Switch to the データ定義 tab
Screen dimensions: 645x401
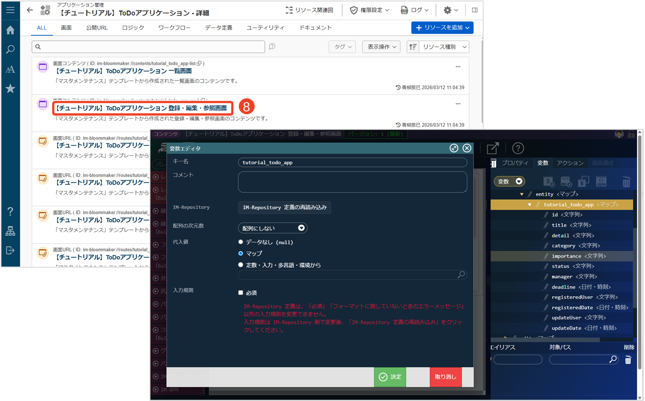click(x=218, y=28)
